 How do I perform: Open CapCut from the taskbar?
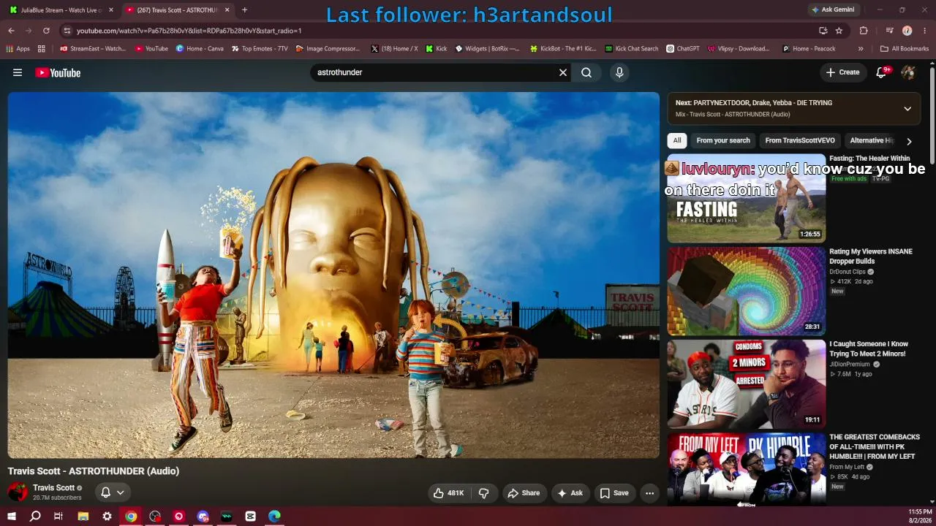[x=250, y=516]
